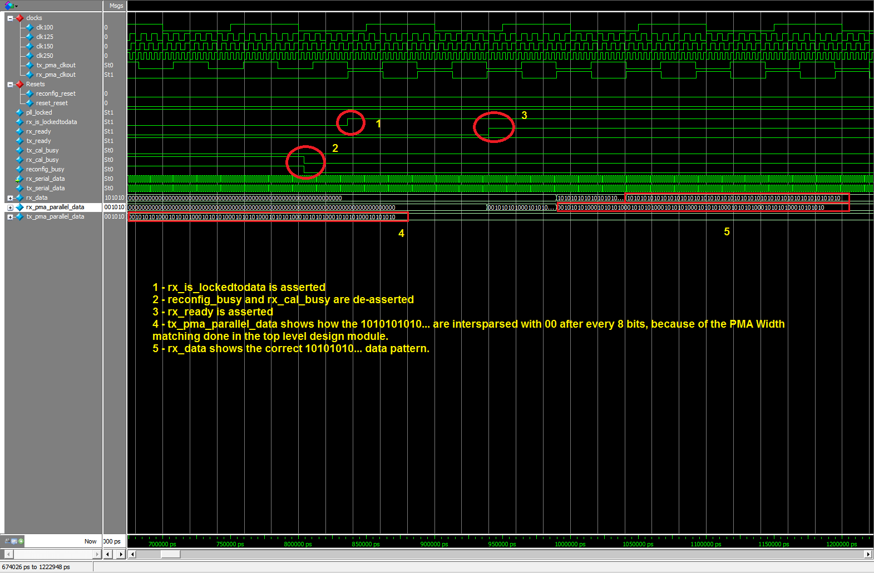Click the rx_serial_data signal icon with green arrow
Screen dimensions: 874x573
19,179
